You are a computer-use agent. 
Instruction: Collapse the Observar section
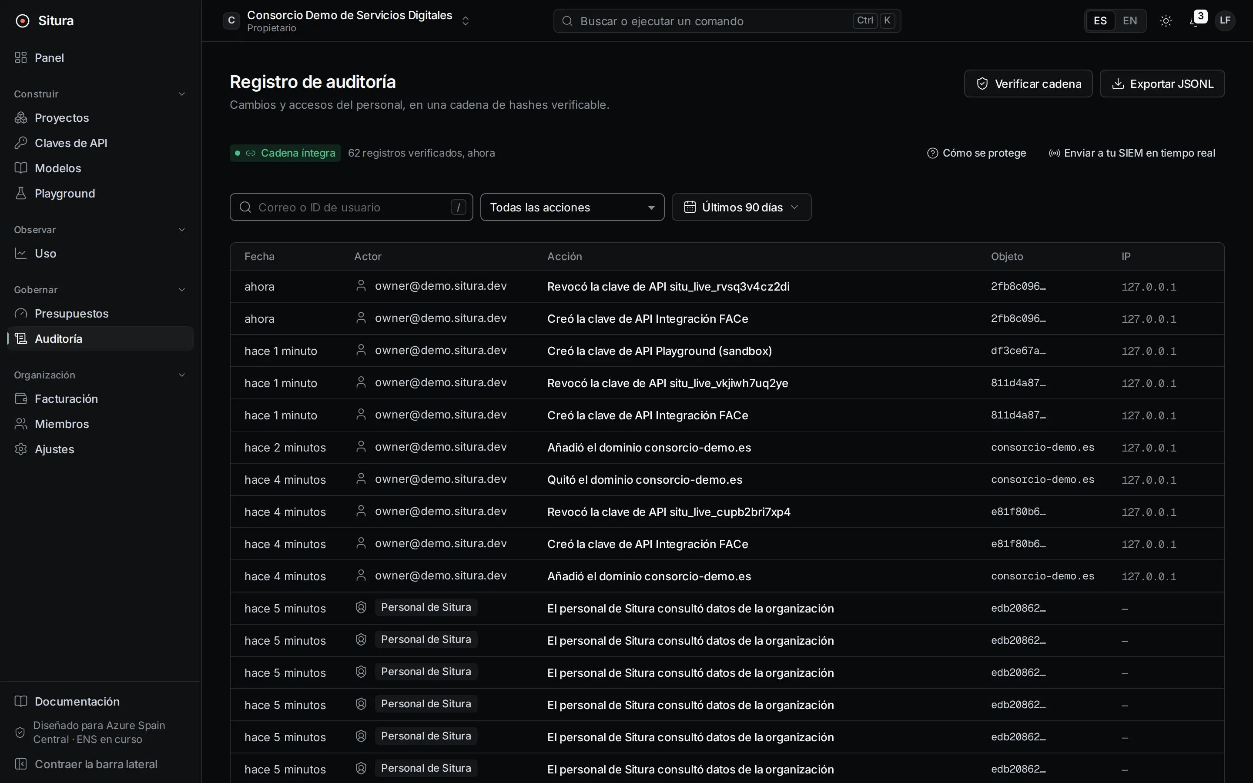click(x=182, y=229)
